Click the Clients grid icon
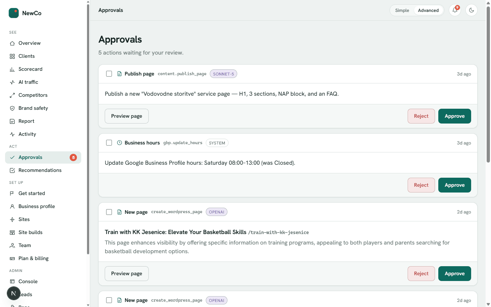Viewport: 491px width, 307px height. (x=12, y=56)
